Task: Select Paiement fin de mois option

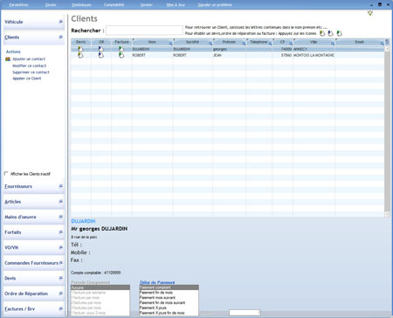Action: pyautogui.click(x=169, y=293)
